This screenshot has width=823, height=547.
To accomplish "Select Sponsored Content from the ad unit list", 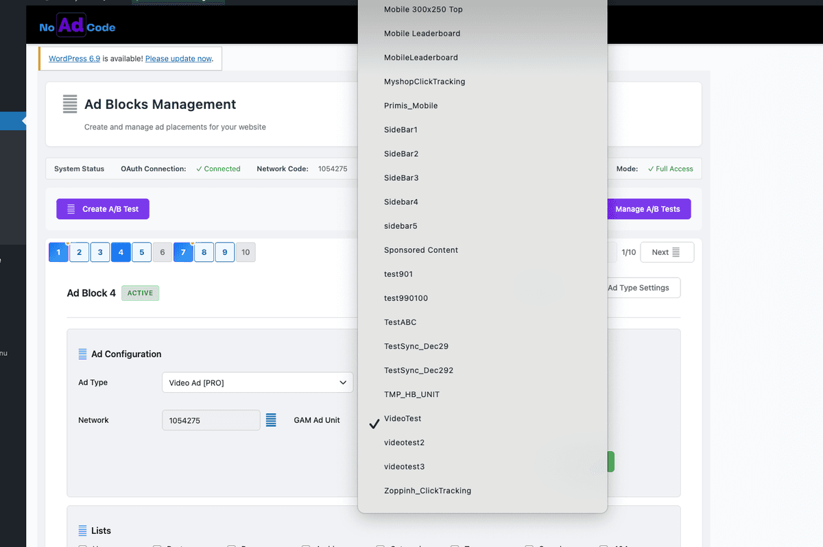I will (421, 250).
